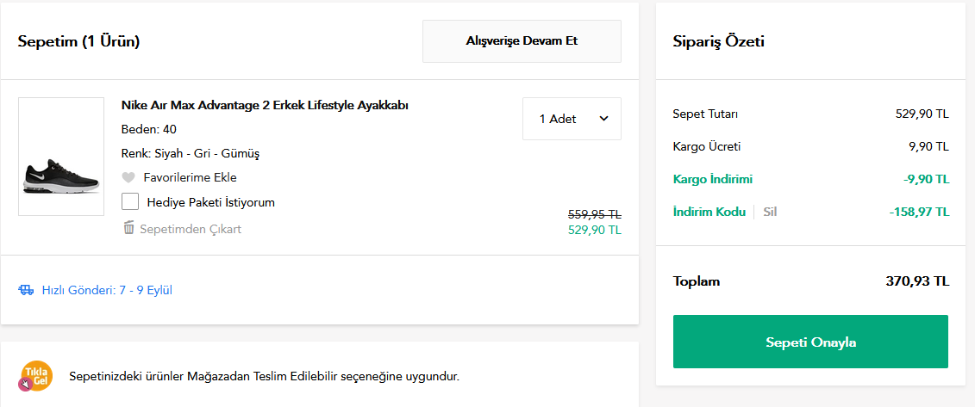The height and width of the screenshot is (407, 975).
Task: Click the heart icon for favorites
Action: pos(128,178)
